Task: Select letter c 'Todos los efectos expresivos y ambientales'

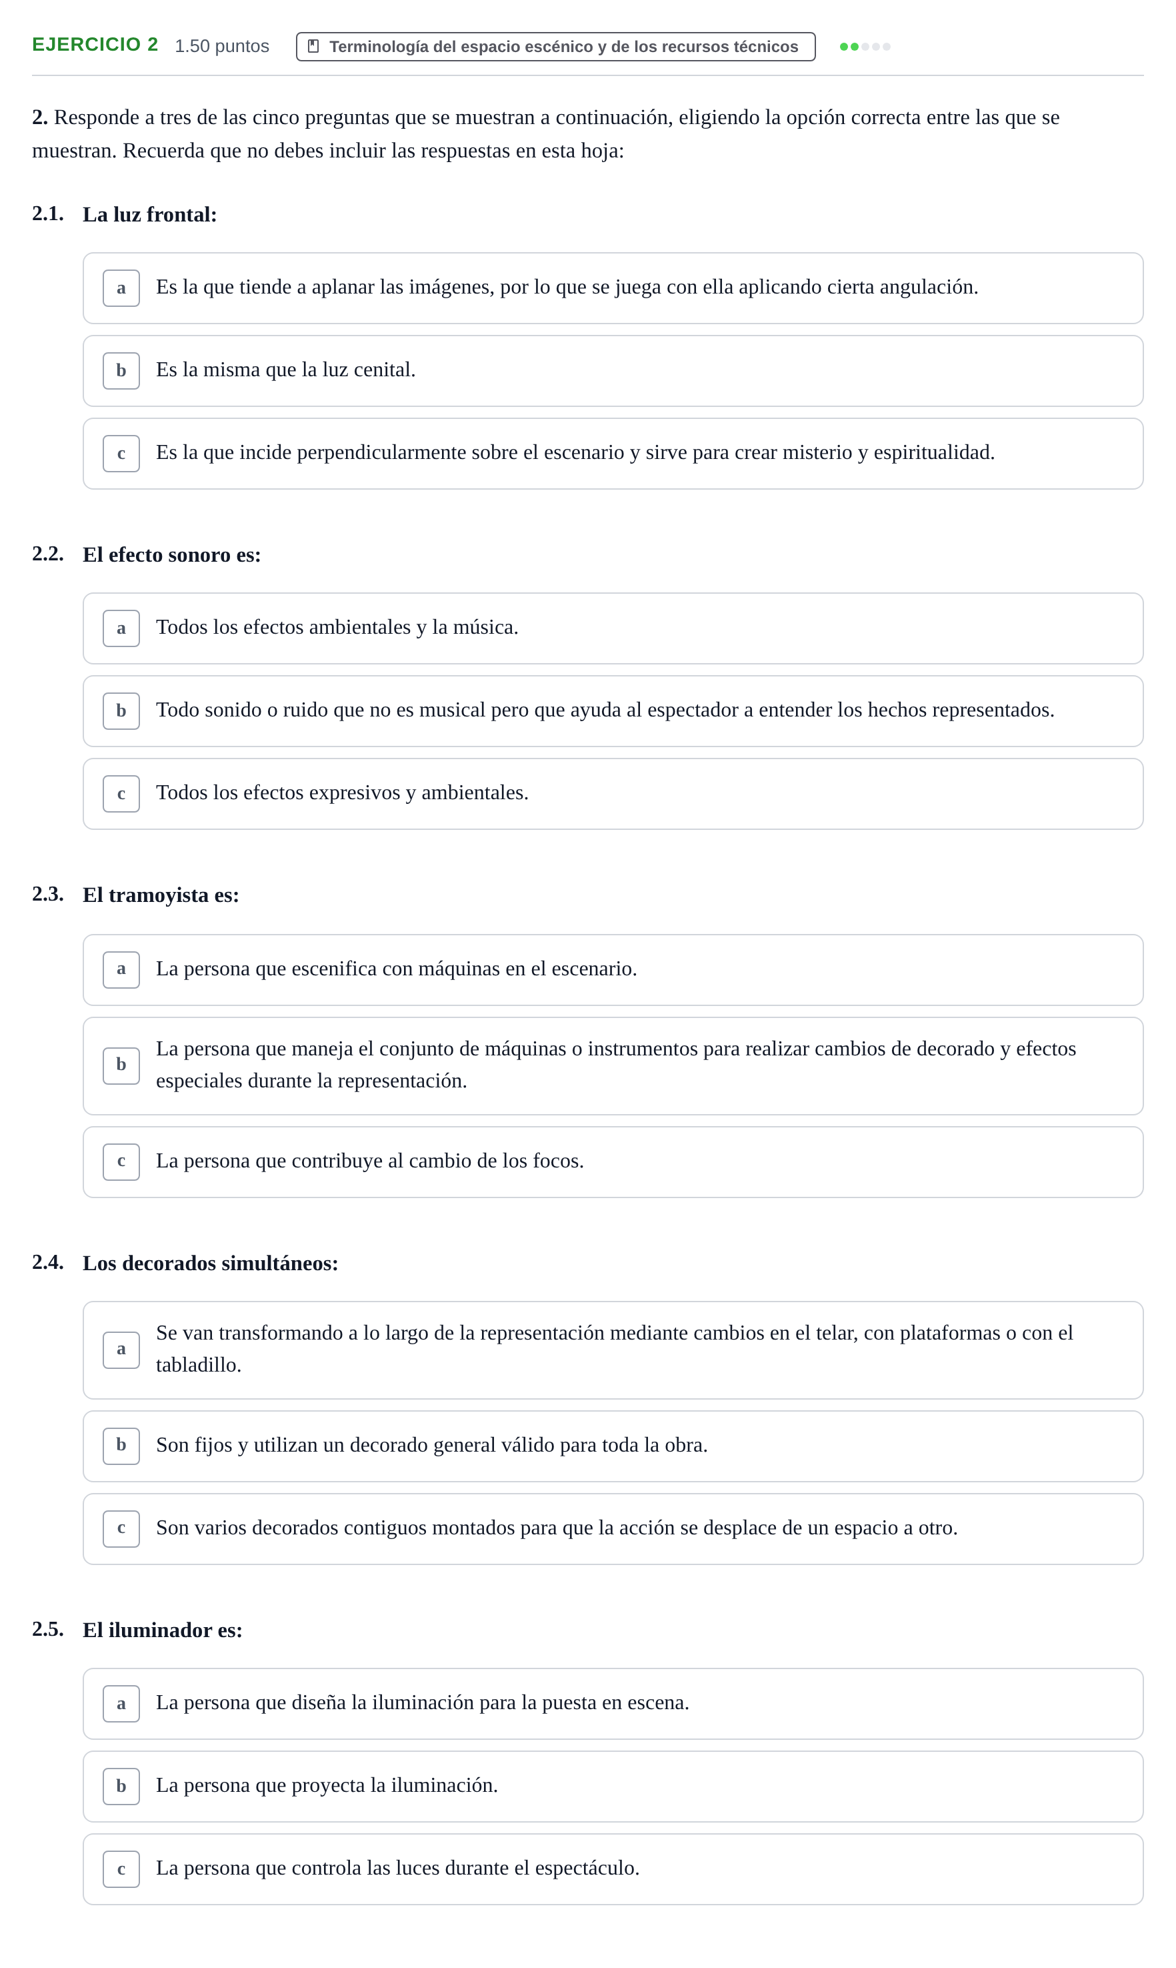Action: [x=613, y=794]
